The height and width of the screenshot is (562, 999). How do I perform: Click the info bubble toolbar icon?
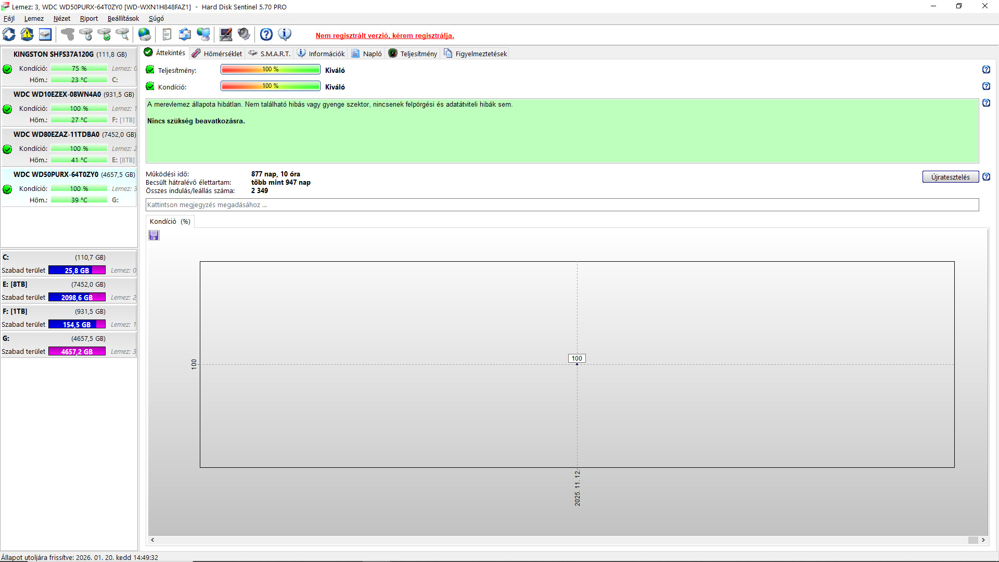click(285, 35)
